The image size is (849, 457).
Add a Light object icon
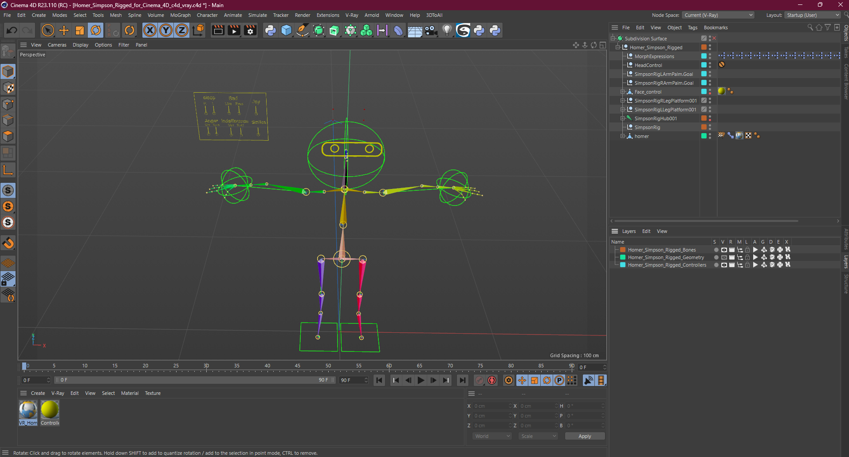[x=447, y=30]
